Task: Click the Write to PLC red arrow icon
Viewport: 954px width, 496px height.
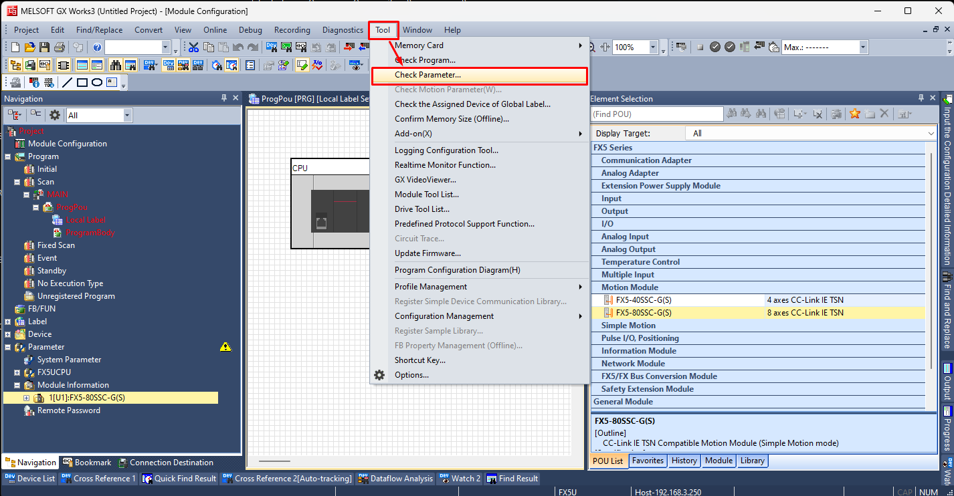Action: click(349, 47)
